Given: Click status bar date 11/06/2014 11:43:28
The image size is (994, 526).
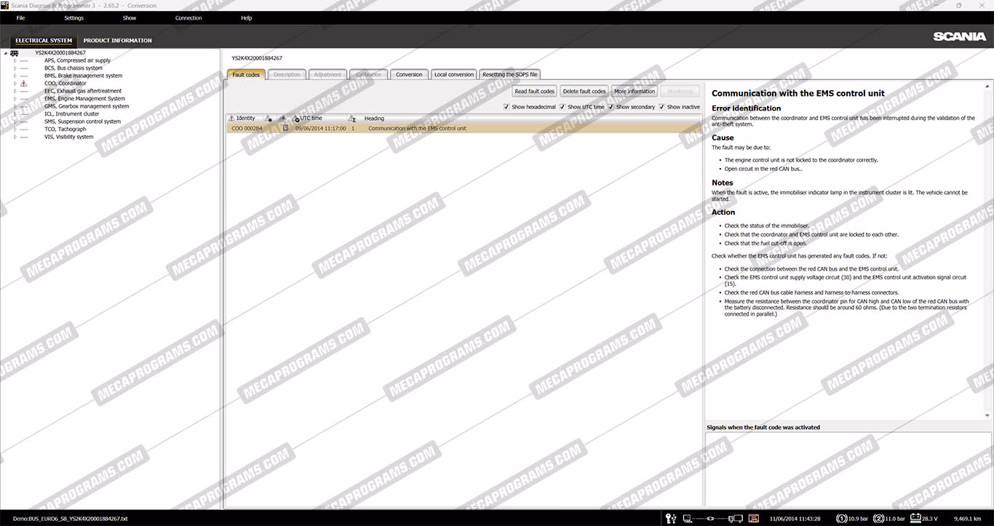Looking at the screenshot, I should click(x=795, y=519).
